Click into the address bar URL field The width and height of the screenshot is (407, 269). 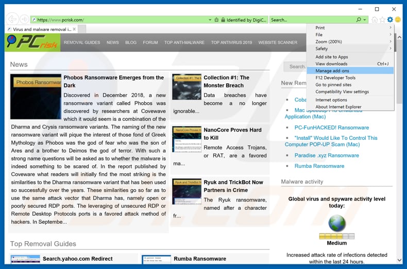point(120,20)
